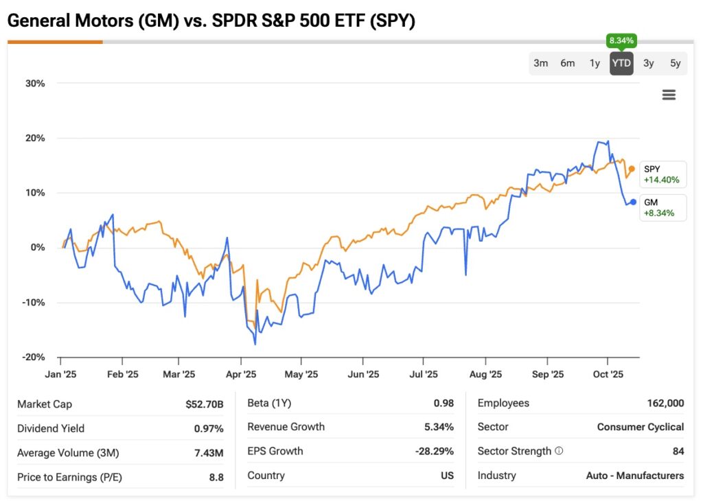The height and width of the screenshot is (501, 703).
Task: Select the 3m time range
Action: pyautogui.click(x=541, y=63)
